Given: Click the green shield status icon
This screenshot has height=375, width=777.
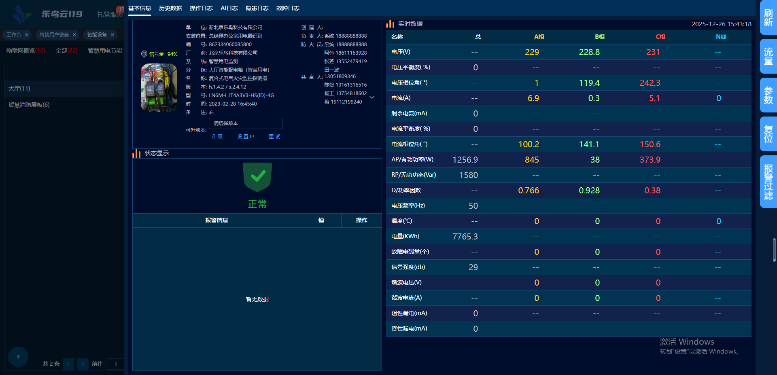Looking at the screenshot, I should 257,177.
